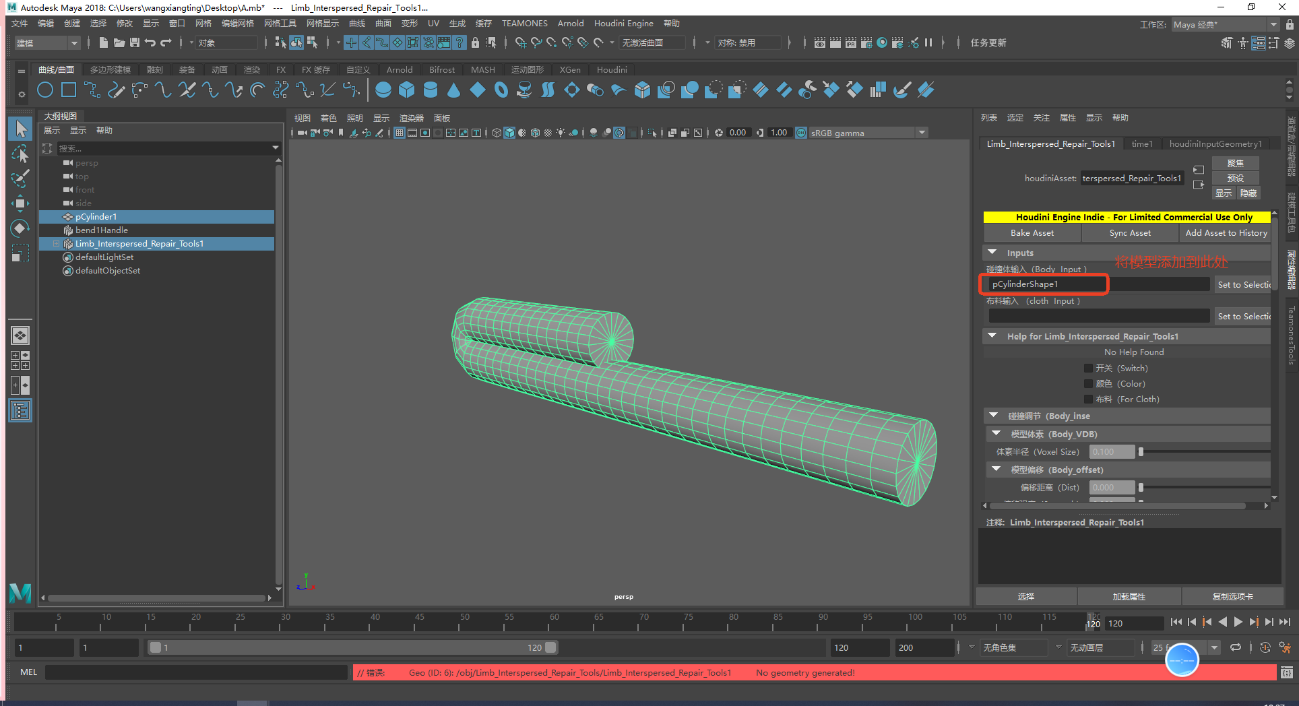The height and width of the screenshot is (706, 1299).
Task: Click the polygon cylinder shelf icon
Action: (x=430, y=90)
